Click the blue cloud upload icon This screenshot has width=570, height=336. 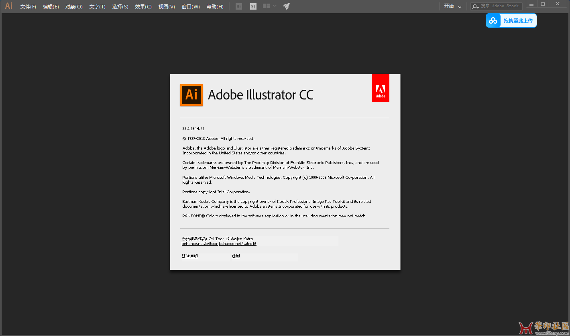pyautogui.click(x=493, y=20)
